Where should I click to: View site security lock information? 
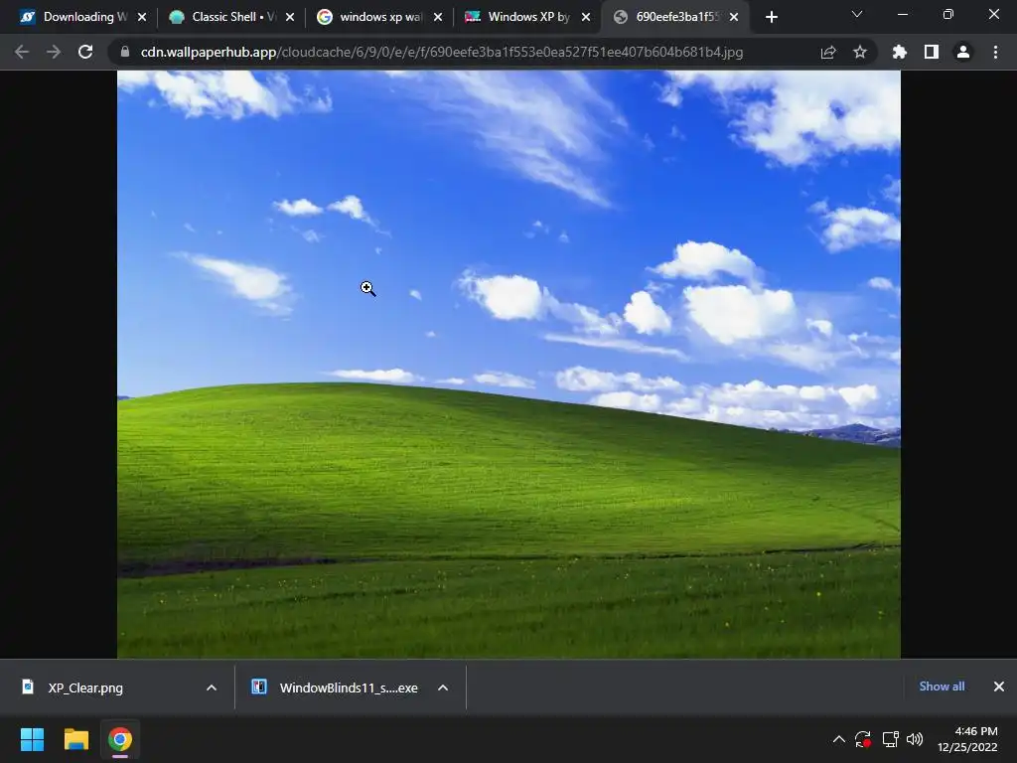point(124,52)
